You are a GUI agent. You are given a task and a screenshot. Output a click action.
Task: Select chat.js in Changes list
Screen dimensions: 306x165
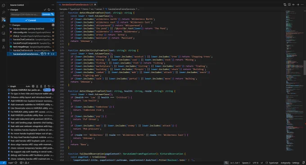pos(32,36)
